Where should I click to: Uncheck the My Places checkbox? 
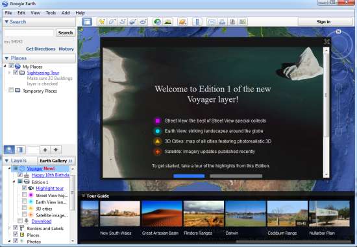pyautogui.click(x=11, y=66)
